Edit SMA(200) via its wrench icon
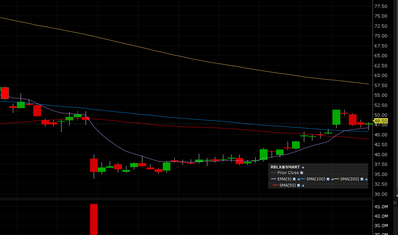Viewport: 398px width, 235px height. (366, 179)
